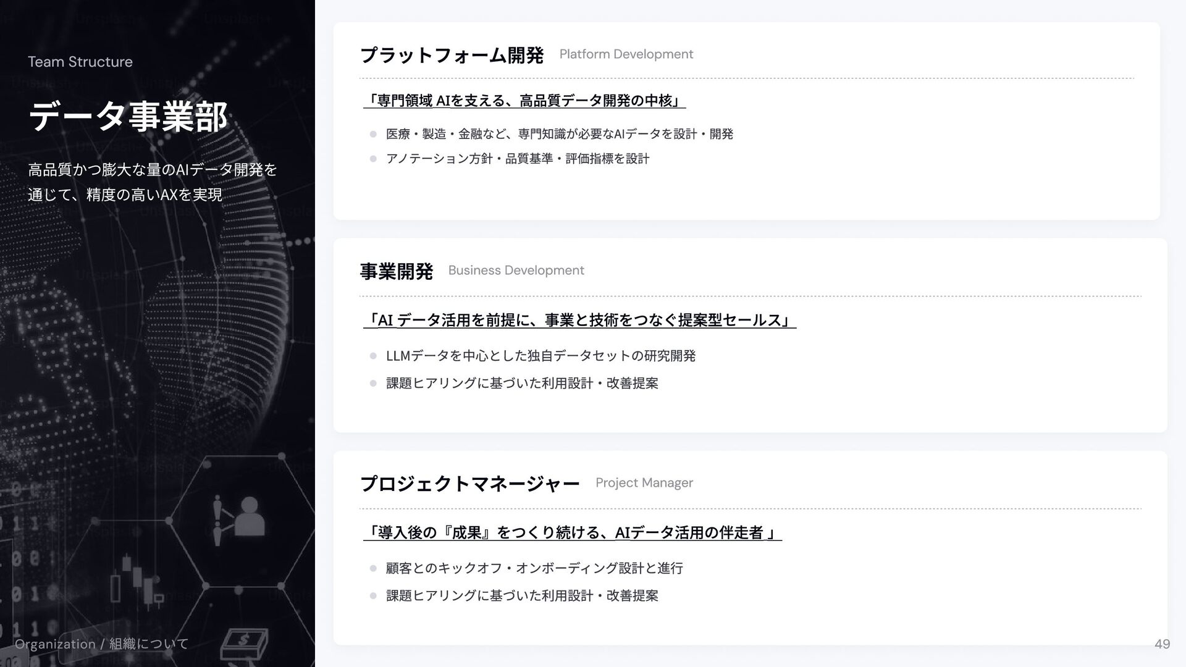Click the Business Development subtitle
Image resolution: width=1186 pixels, height=667 pixels.
click(x=516, y=271)
